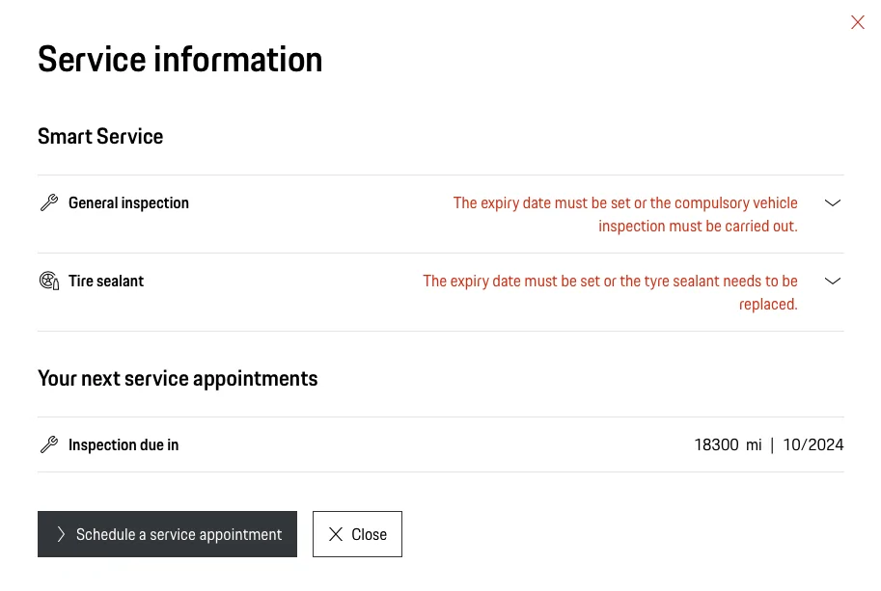Screen dimensions: 881x591
Task: Click the tire sealant wheel icon
Action: [49, 281]
